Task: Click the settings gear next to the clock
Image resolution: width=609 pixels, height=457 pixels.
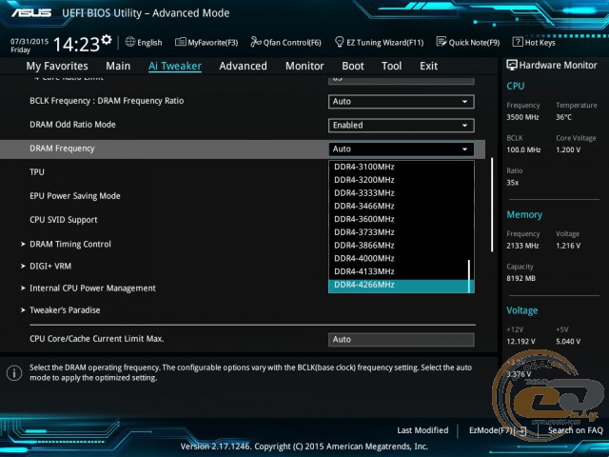Action: pos(106,40)
